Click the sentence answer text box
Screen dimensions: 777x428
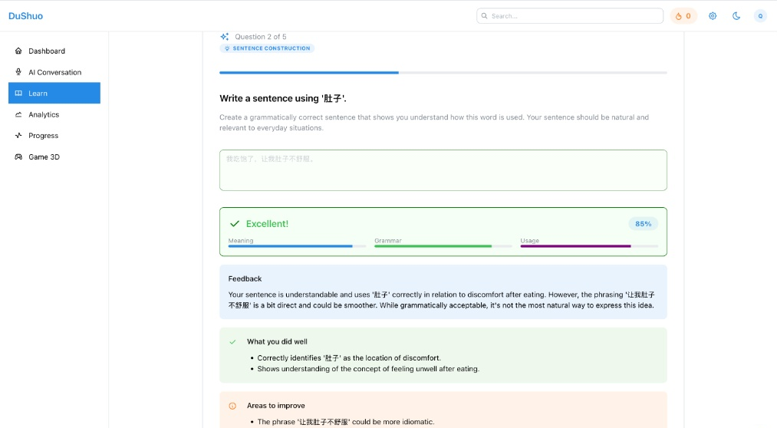443,170
